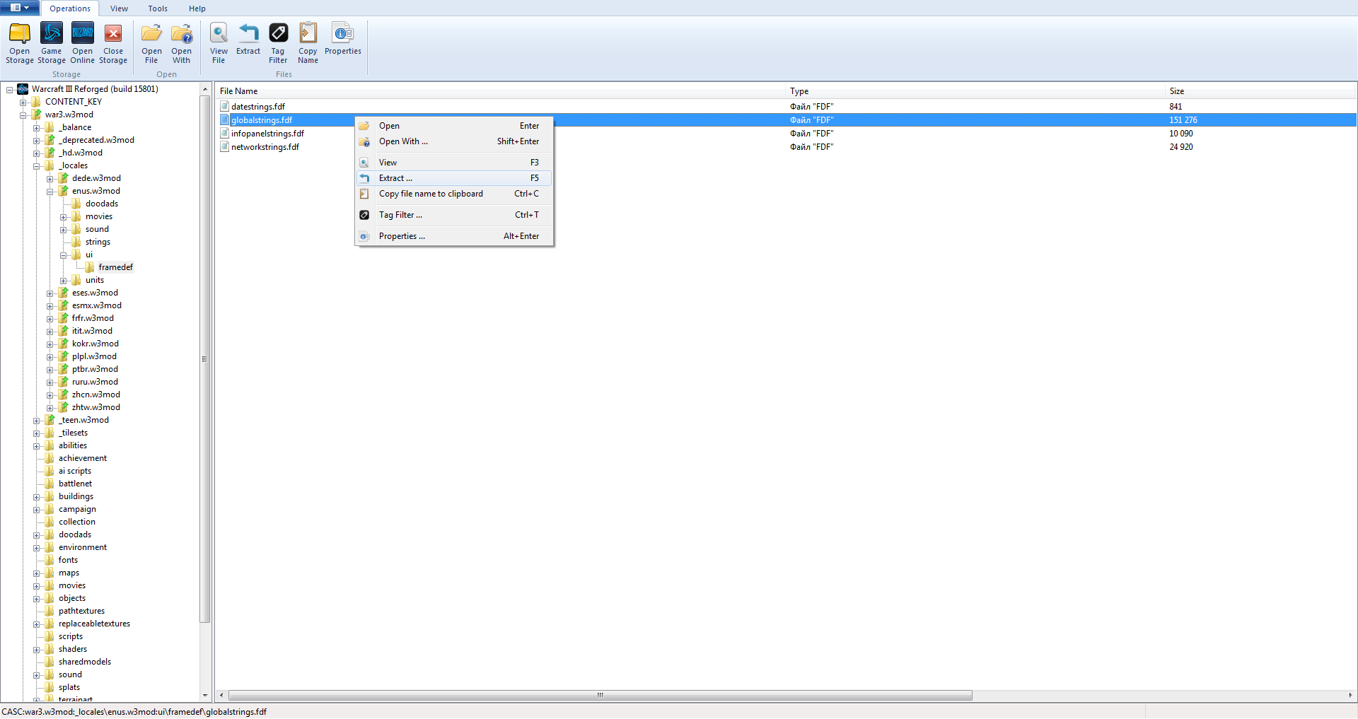The width and height of the screenshot is (1358, 719).
Task: Click the Open File folder icon
Action: coord(151,33)
